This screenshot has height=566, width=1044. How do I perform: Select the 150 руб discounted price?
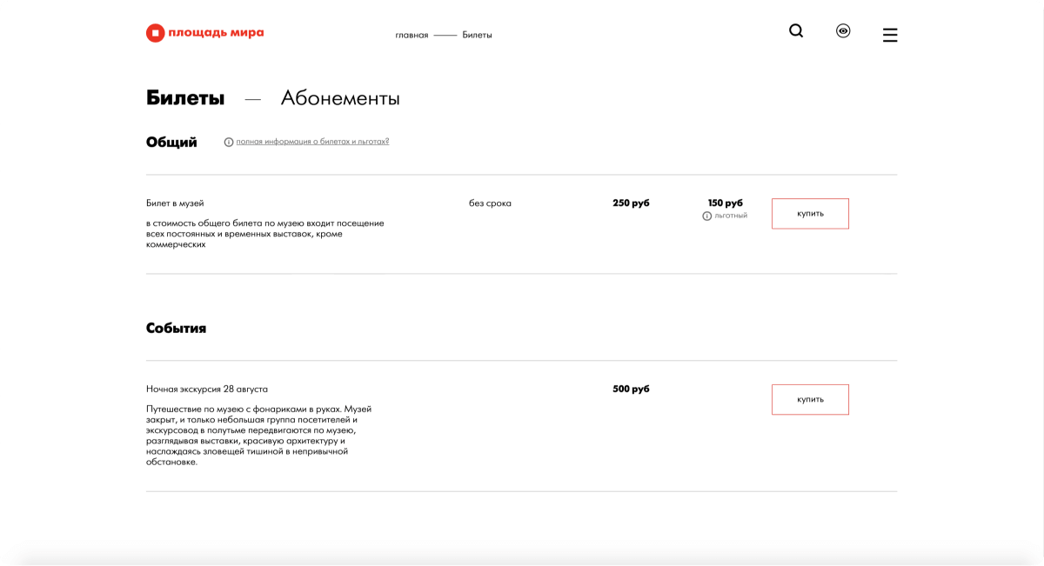(x=726, y=203)
